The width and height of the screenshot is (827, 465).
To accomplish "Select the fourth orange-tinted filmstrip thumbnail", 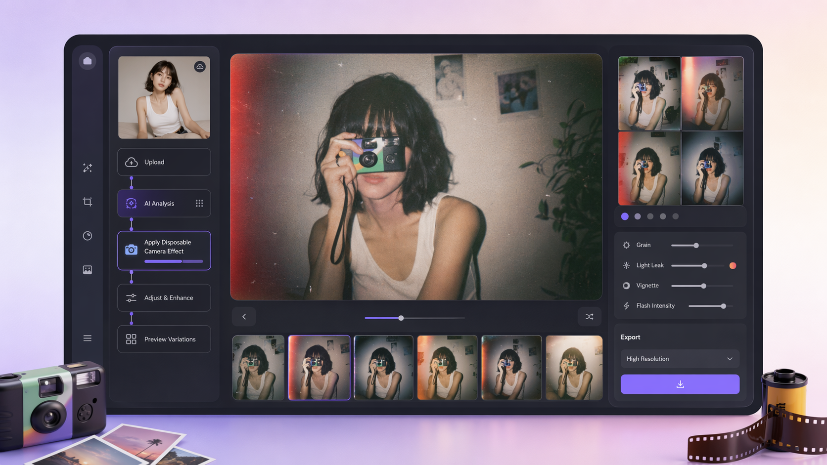I will 447,368.
